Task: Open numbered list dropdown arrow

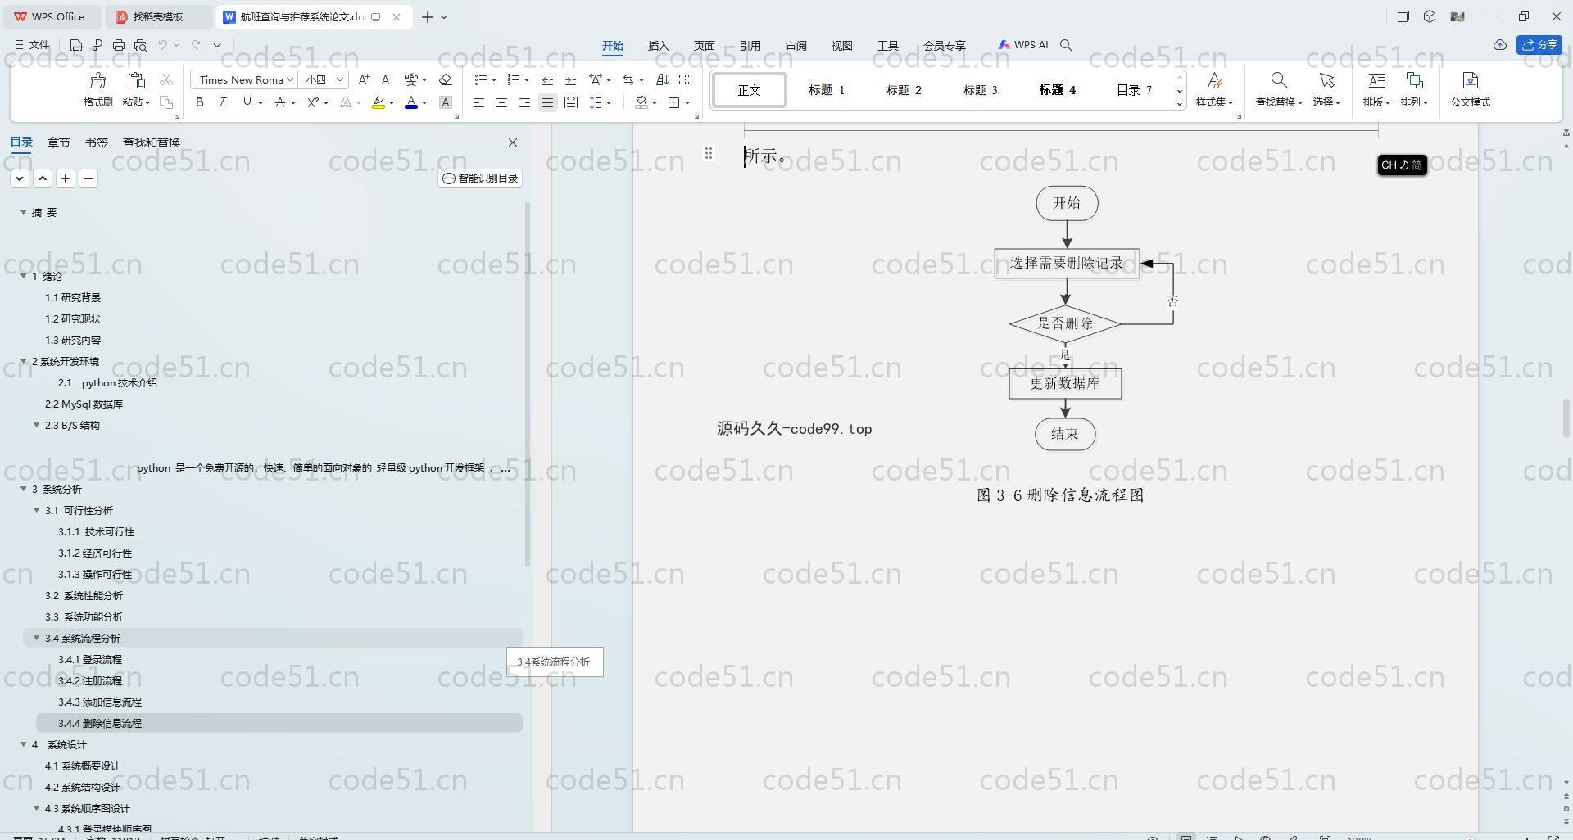Action: click(x=526, y=79)
